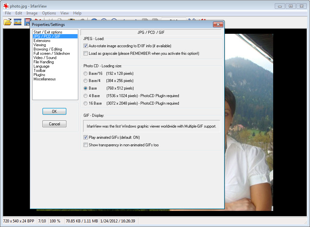Minimize the IrfanView window
Screen dimensions: 310x227
point(280,6)
